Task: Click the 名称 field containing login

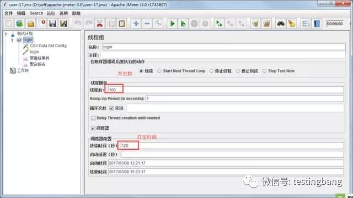Action: point(223,47)
